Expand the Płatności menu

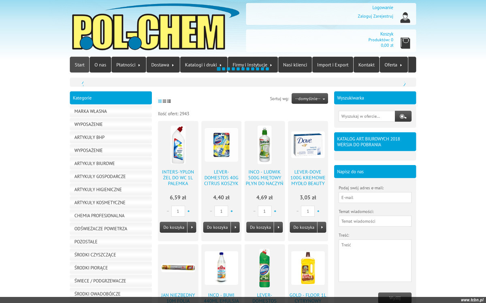pos(129,65)
